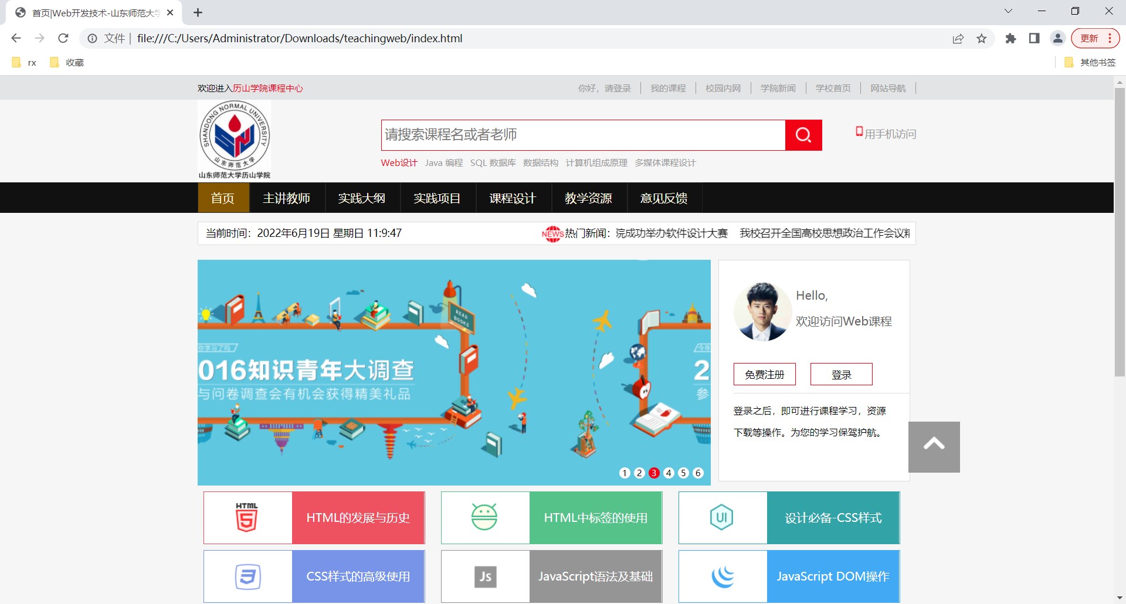Click the 登录 button in welcome panel
1126x604 pixels.
(x=842, y=374)
